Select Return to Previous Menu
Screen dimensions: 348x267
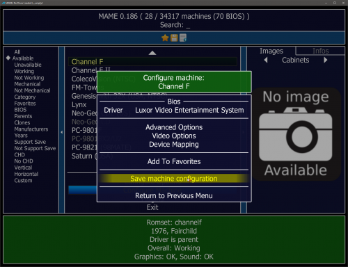pos(174,196)
